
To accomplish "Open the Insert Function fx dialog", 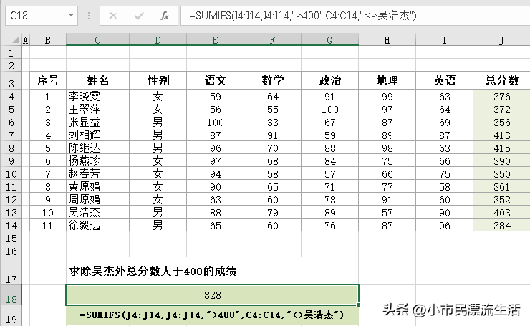I will pos(165,16).
